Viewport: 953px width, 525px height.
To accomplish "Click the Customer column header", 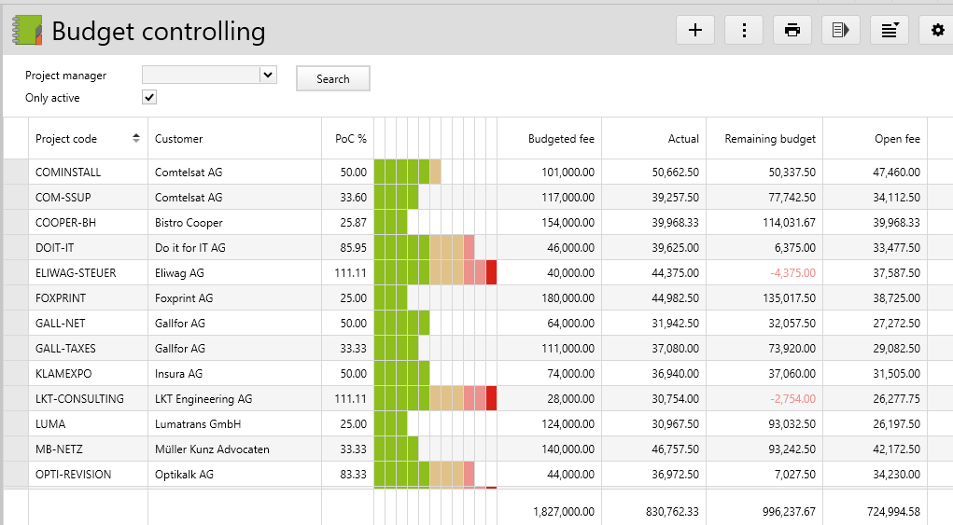I will [178, 139].
